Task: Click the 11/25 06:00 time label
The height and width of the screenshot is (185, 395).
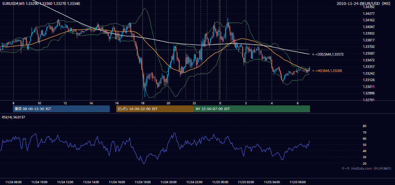Action: click(297, 182)
